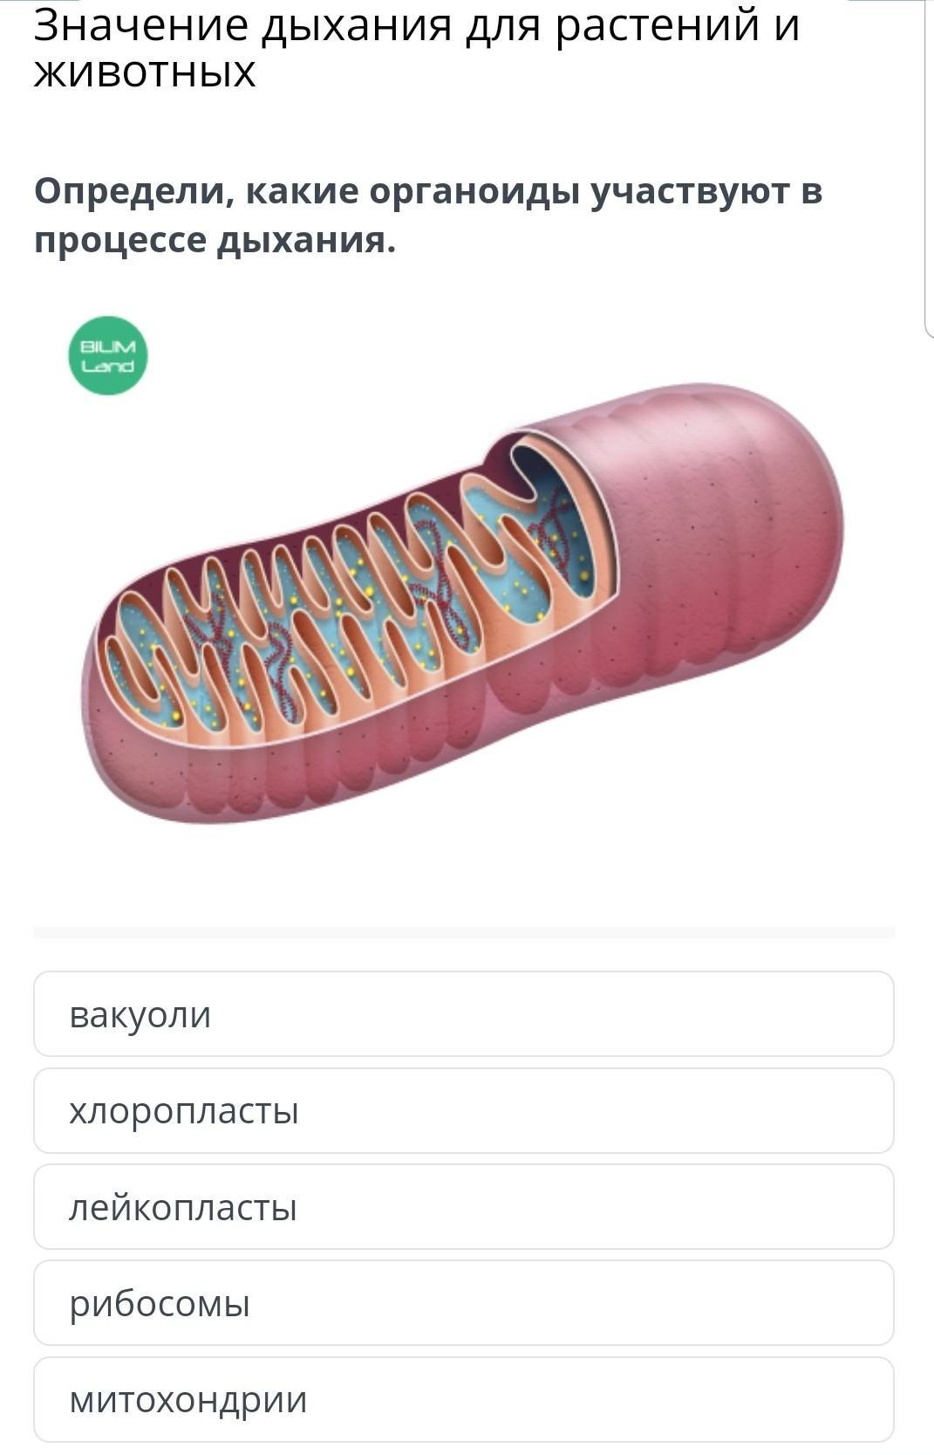Click the green BilimLand logo
This screenshot has width=934, height=1455.
108,355
